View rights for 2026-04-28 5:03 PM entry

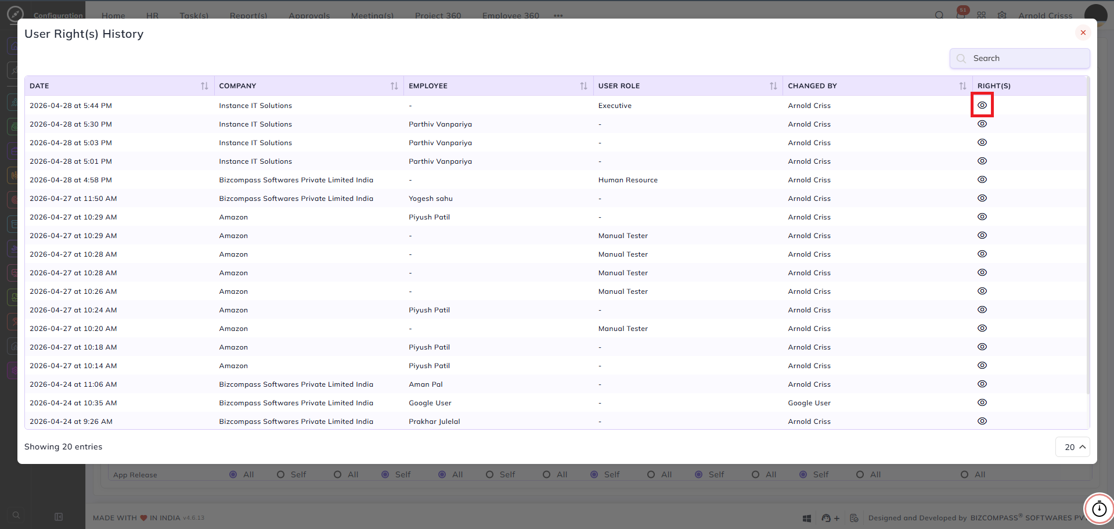[x=982, y=142]
